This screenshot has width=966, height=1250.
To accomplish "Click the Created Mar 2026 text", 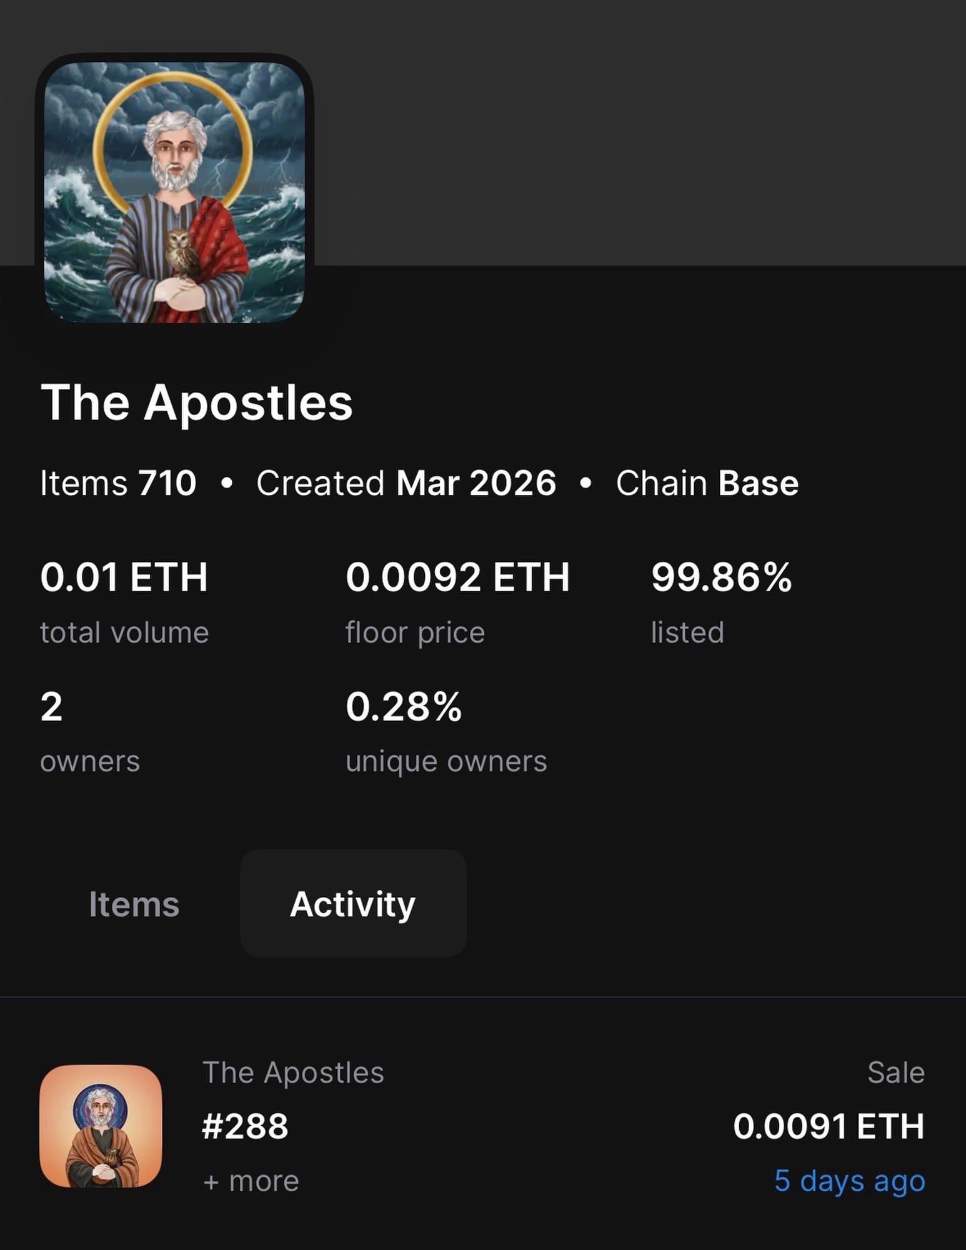I will click(406, 483).
